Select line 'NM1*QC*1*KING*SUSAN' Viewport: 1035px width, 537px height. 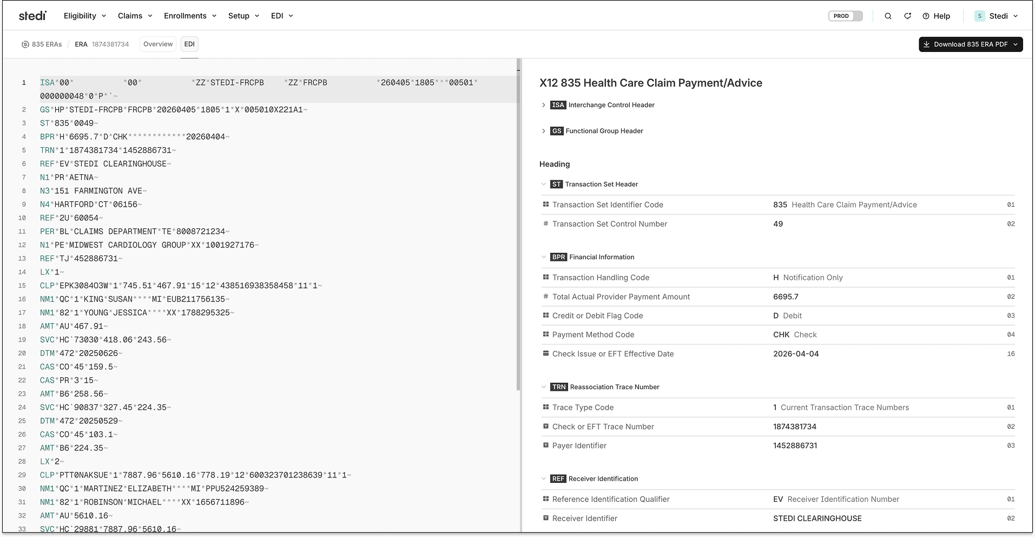tap(135, 299)
